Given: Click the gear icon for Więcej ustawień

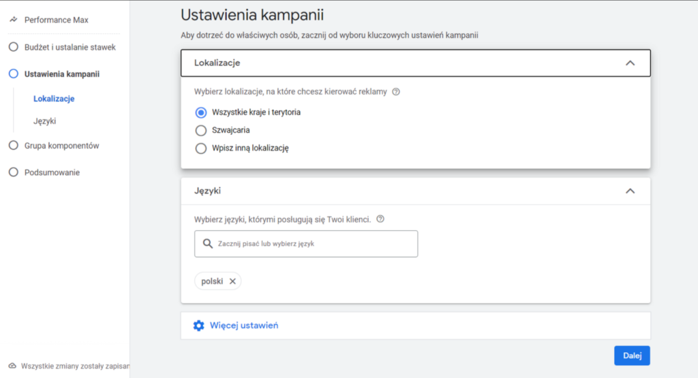Looking at the screenshot, I should tap(198, 326).
